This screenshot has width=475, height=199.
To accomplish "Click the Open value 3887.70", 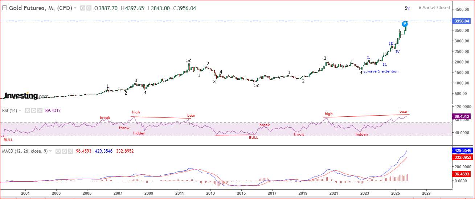I will 108,8.
